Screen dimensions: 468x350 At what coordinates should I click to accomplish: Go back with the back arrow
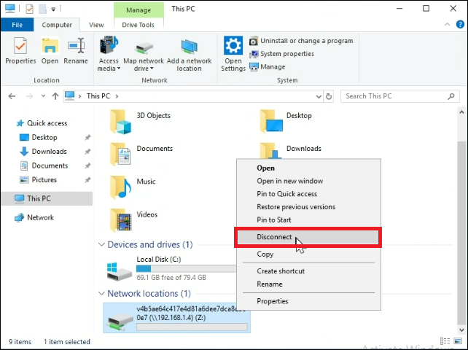(x=12, y=96)
